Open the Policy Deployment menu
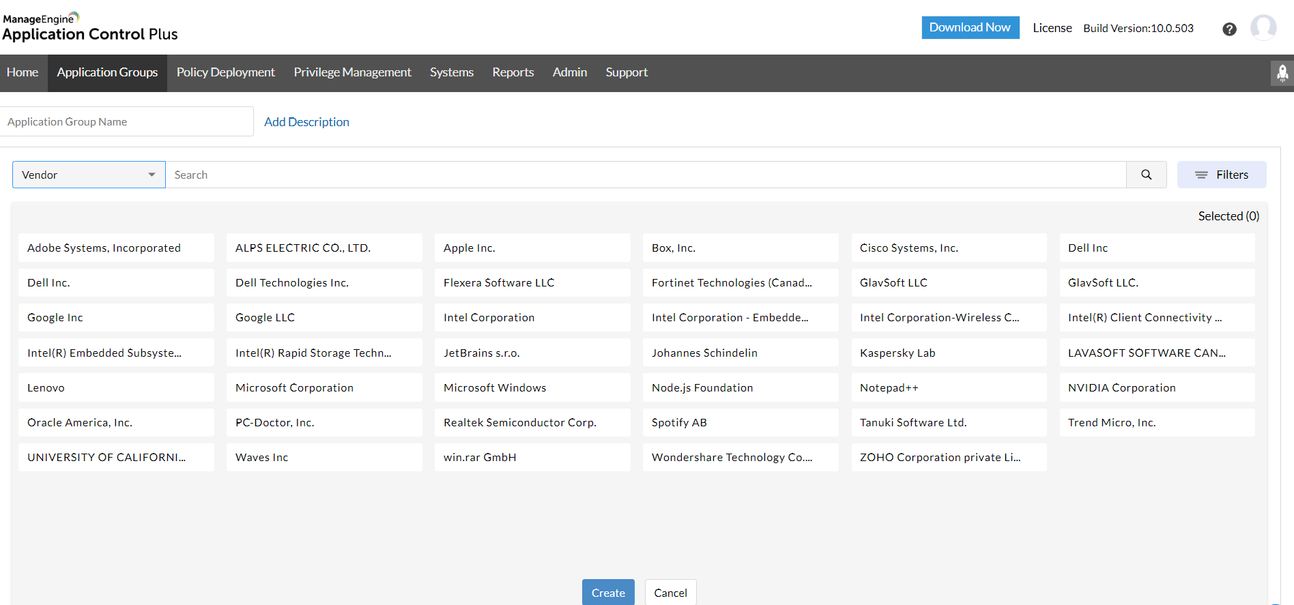Image resolution: width=1294 pixels, height=605 pixels. (x=225, y=72)
